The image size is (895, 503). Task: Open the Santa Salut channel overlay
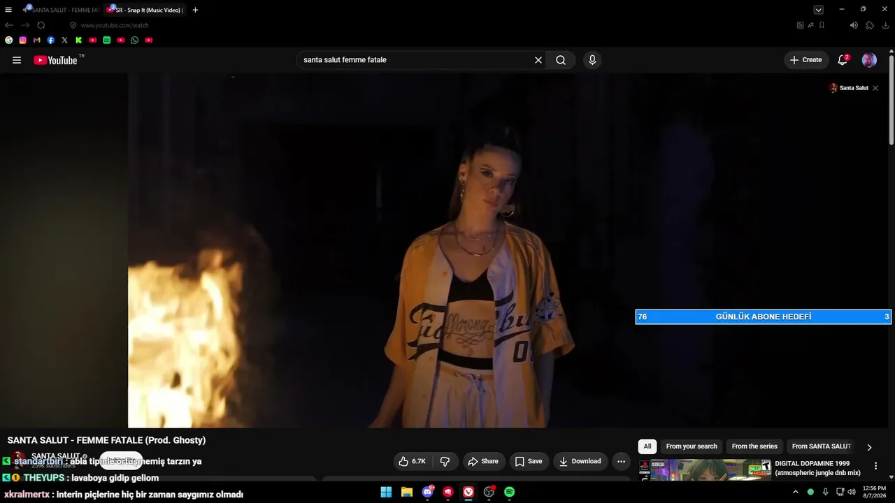point(848,88)
